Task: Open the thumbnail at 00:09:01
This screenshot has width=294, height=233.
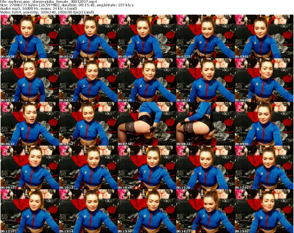Action: 264,124
